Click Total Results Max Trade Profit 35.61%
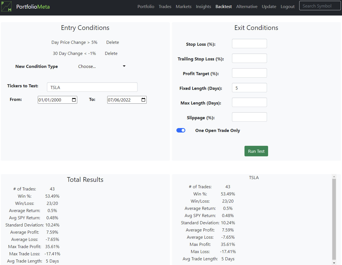342x265 pixels. click(52, 247)
